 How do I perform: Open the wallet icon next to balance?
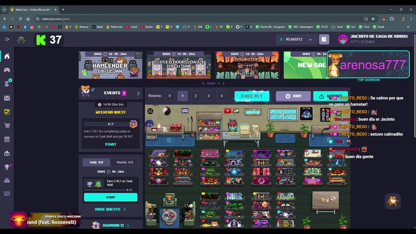(324, 39)
